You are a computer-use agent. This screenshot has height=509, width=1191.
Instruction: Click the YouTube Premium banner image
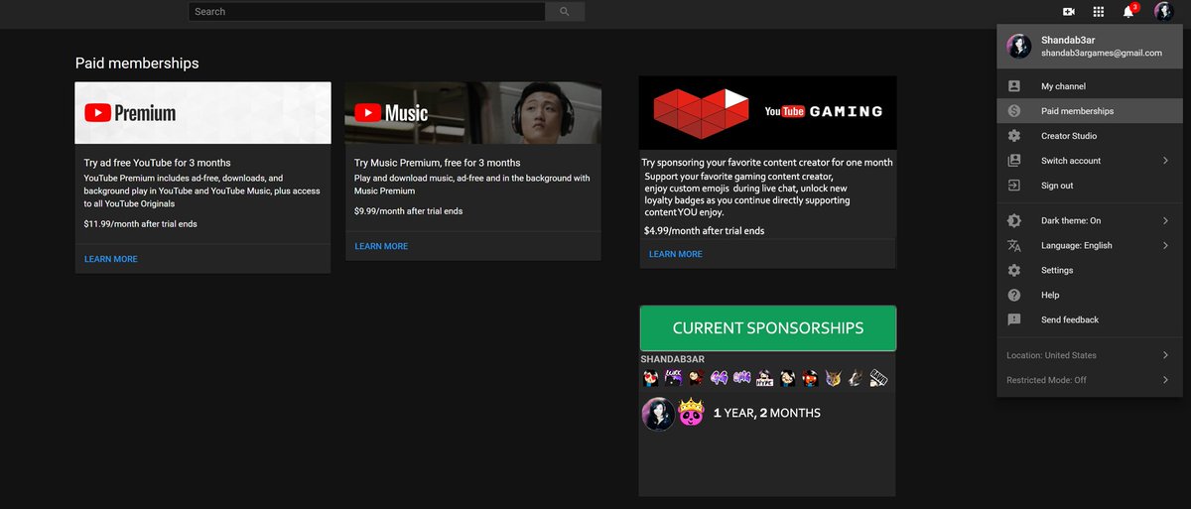[202, 113]
